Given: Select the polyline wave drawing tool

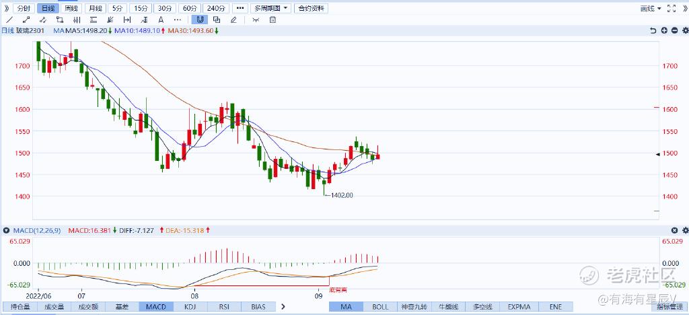Looking at the screenshot, I should 42,20.
